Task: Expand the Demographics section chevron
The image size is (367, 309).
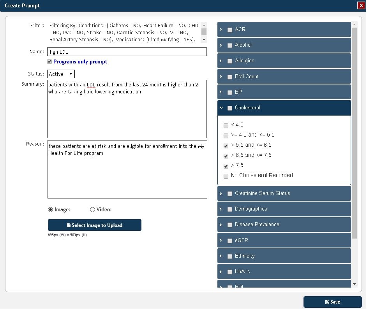Action: 221,209
